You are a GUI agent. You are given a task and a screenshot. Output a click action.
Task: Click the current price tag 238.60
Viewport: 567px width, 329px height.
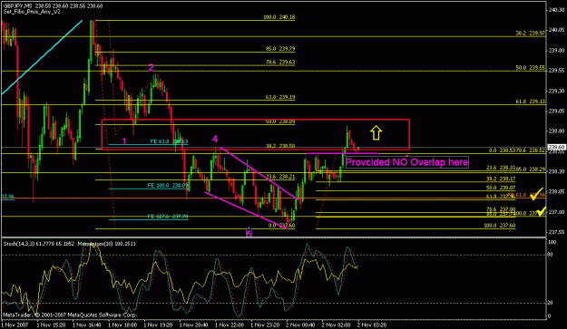(x=556, y=147)
